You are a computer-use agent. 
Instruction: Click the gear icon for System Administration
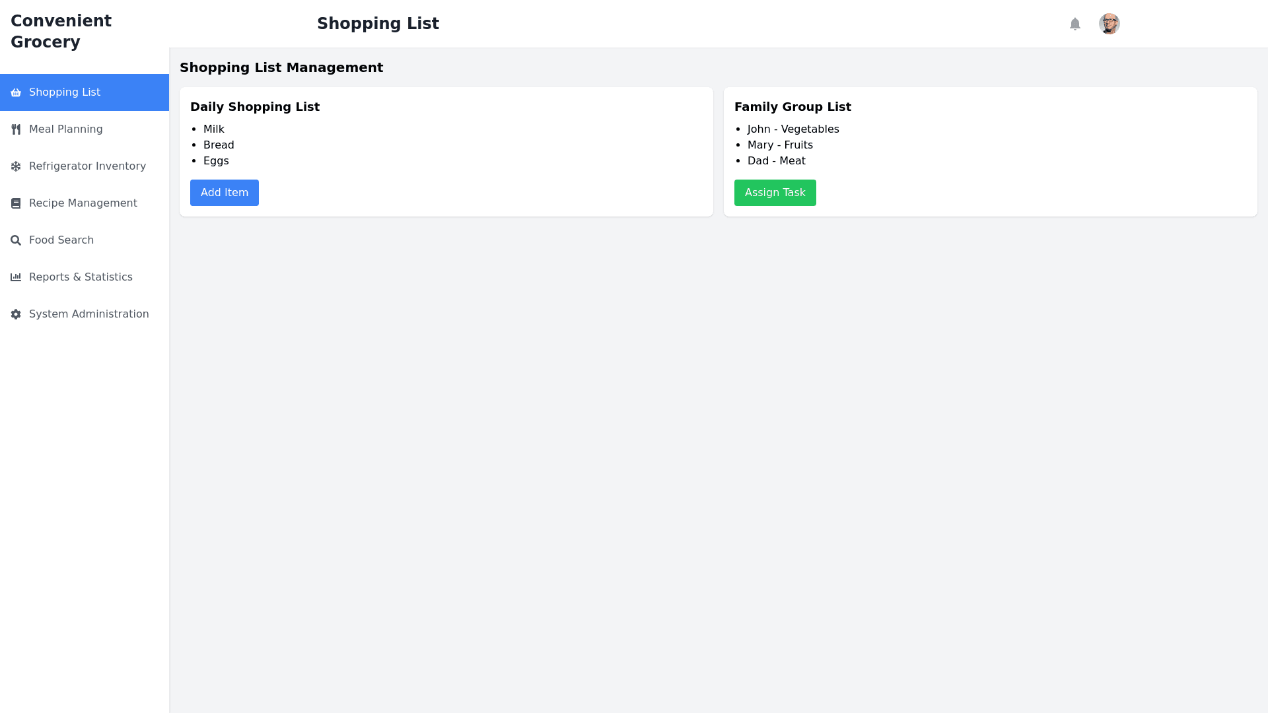pyautogui.click(x=16, y=314)
